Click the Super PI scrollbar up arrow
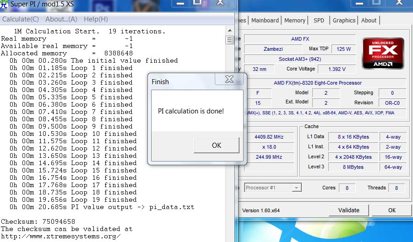This screenshot has height=242, width=413. [230, 31]
